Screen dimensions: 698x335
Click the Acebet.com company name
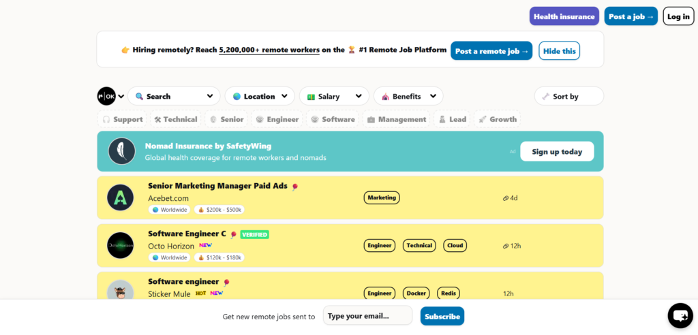tap(168, 198)
